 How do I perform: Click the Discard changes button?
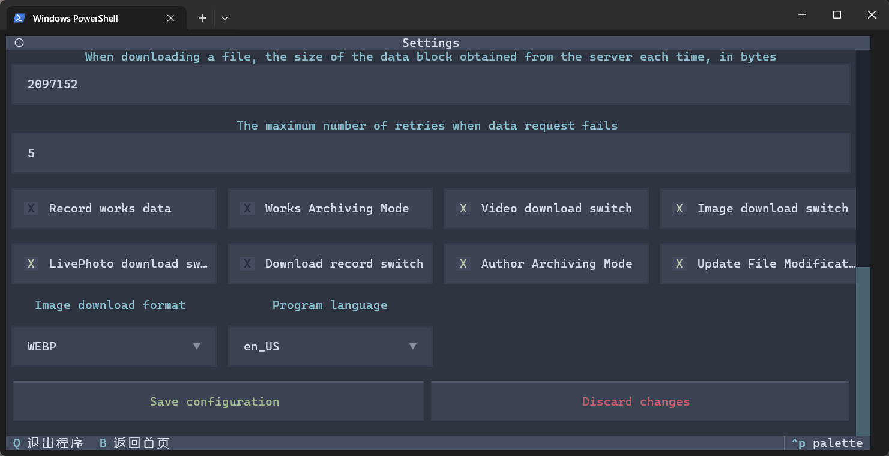click(x=636, y=401)
